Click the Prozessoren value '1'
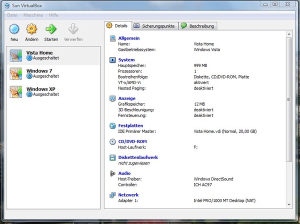 click(195, 71)
